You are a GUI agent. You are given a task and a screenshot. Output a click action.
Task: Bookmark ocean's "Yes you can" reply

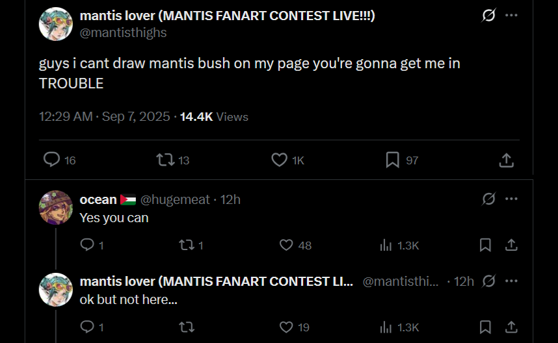pyautogui.click(x=485, y=245)
